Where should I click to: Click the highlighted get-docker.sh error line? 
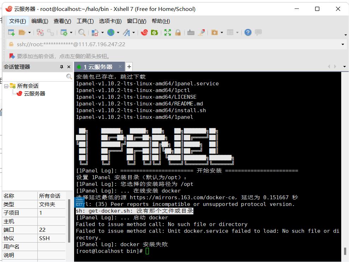click(x=135, y=211)
